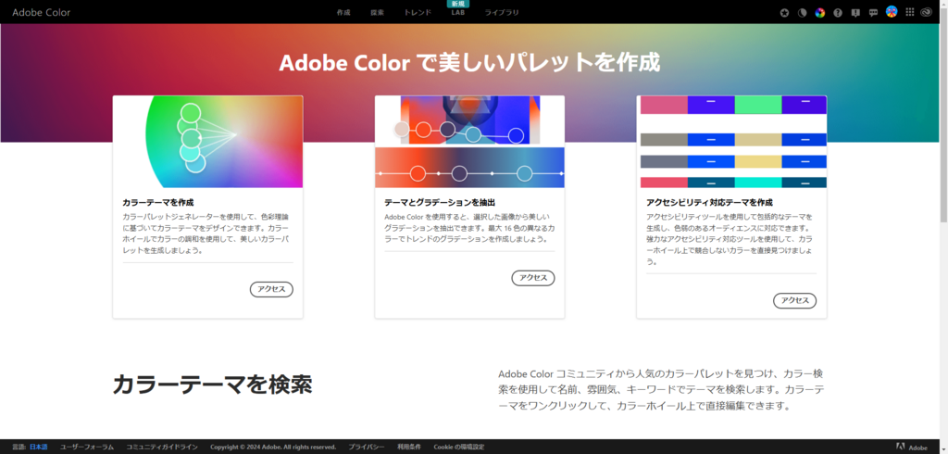Open the ライブラリ menu tab
The image size is (948, 454).
tap(501, 13)
